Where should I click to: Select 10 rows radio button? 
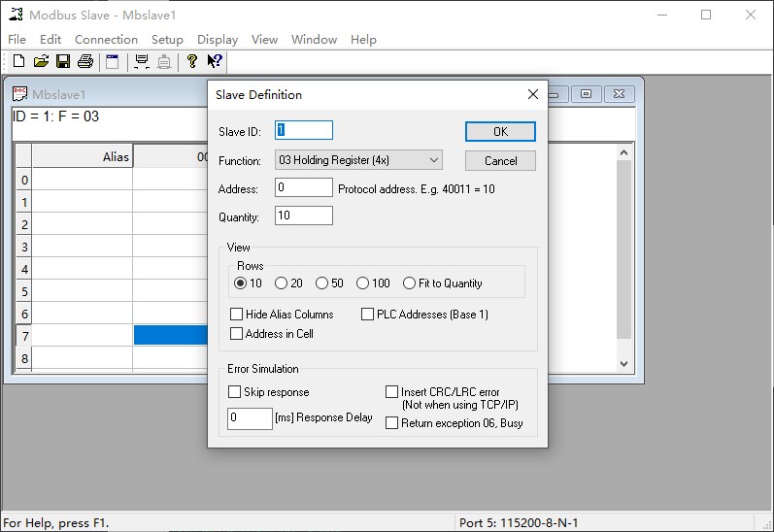(241, 283)
